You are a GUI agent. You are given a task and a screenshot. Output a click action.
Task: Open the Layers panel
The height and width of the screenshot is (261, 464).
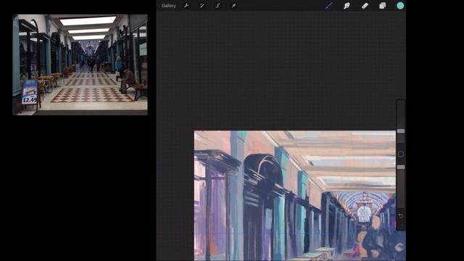coord(382,6)
